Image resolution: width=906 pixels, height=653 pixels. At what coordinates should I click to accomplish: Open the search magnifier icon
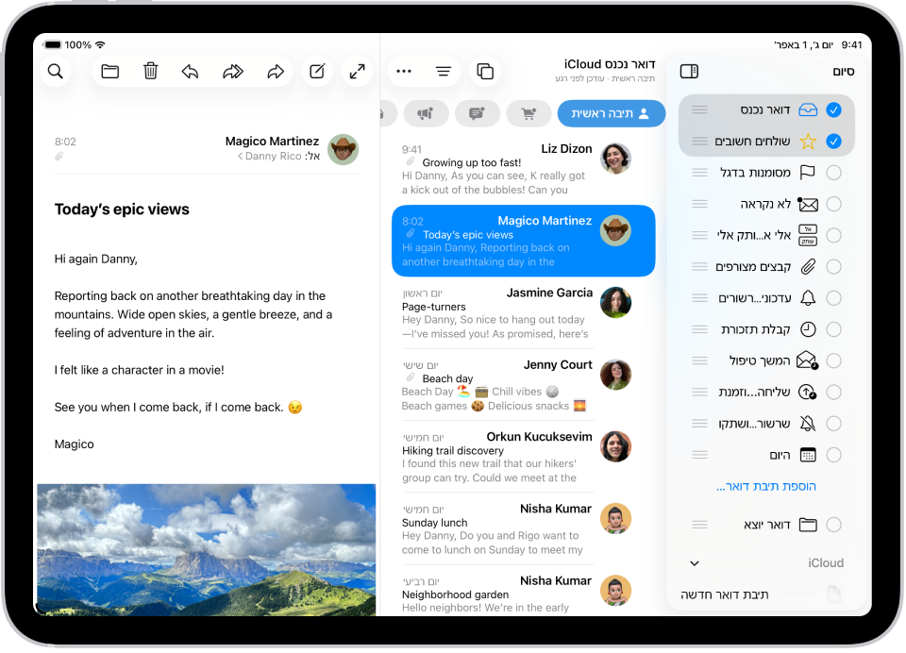click(x=56, y=72)
